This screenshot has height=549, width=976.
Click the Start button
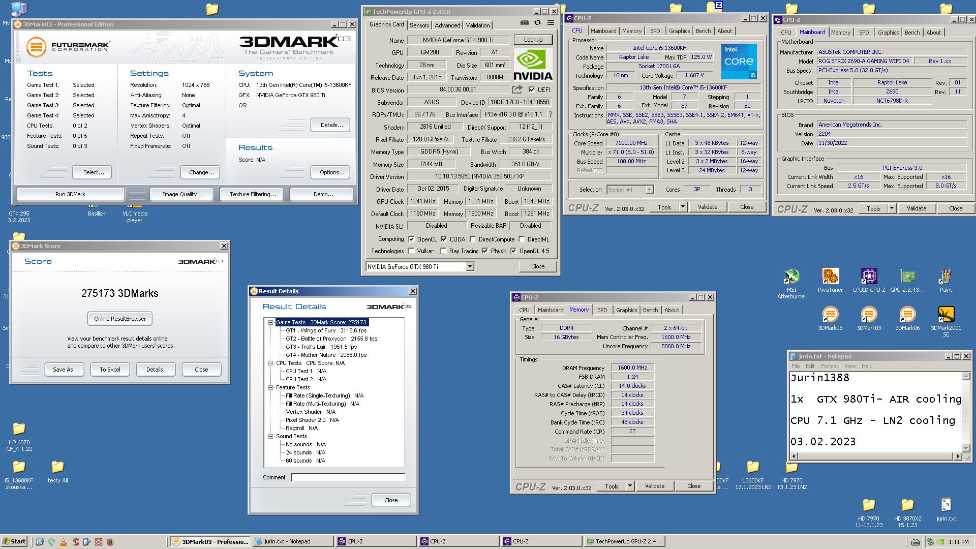14,541
